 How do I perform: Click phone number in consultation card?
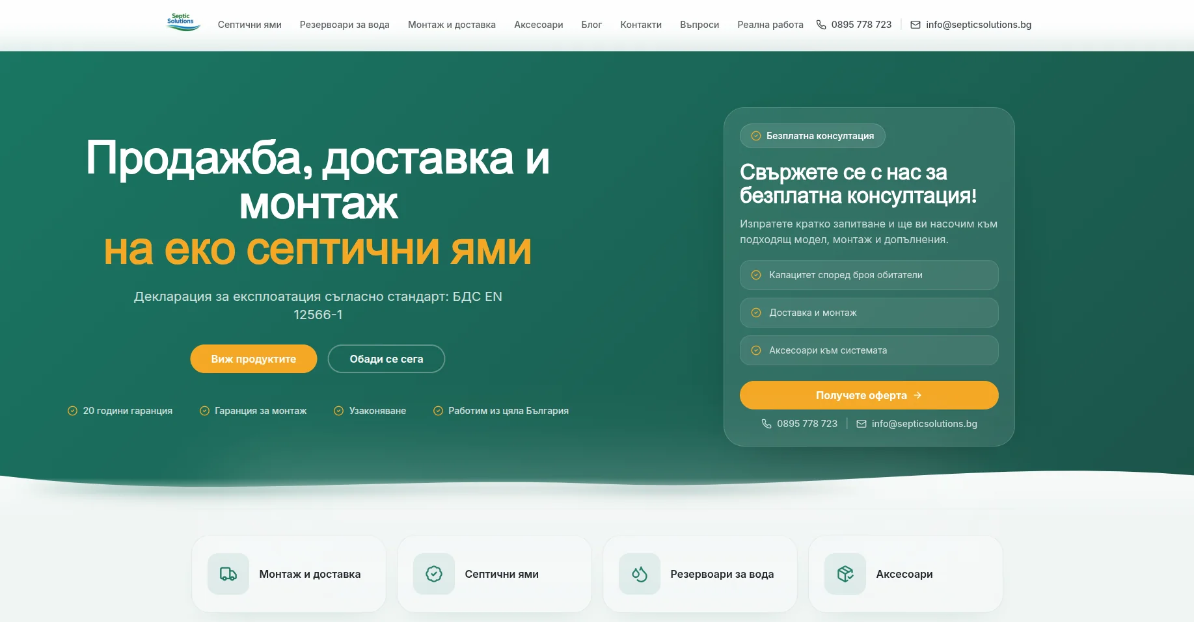(807, 424)
